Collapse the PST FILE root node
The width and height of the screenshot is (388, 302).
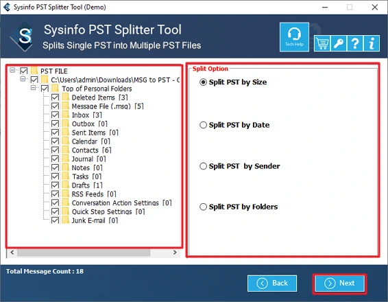click(12, 71)
